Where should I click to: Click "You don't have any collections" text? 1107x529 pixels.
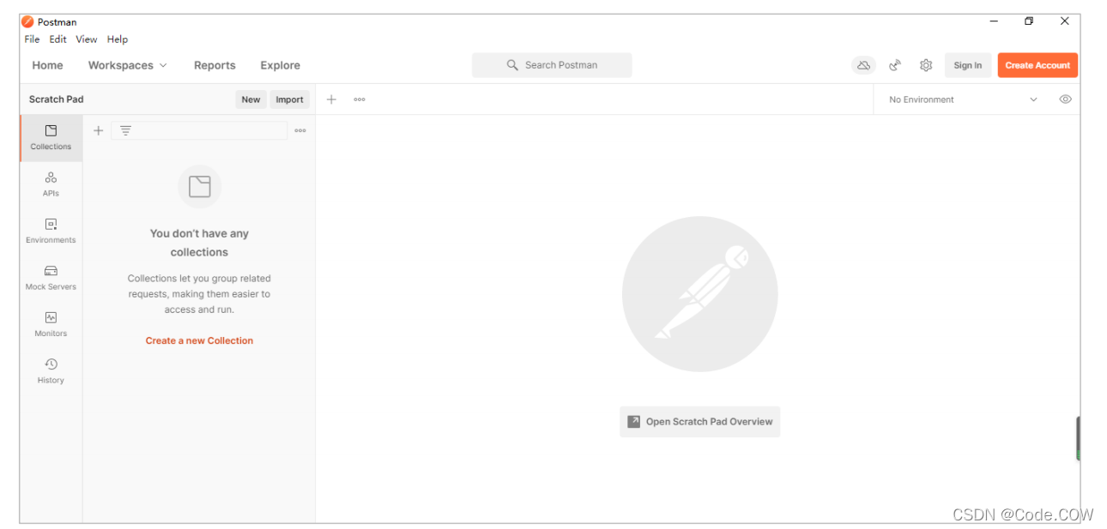click(x=199, y=243)
